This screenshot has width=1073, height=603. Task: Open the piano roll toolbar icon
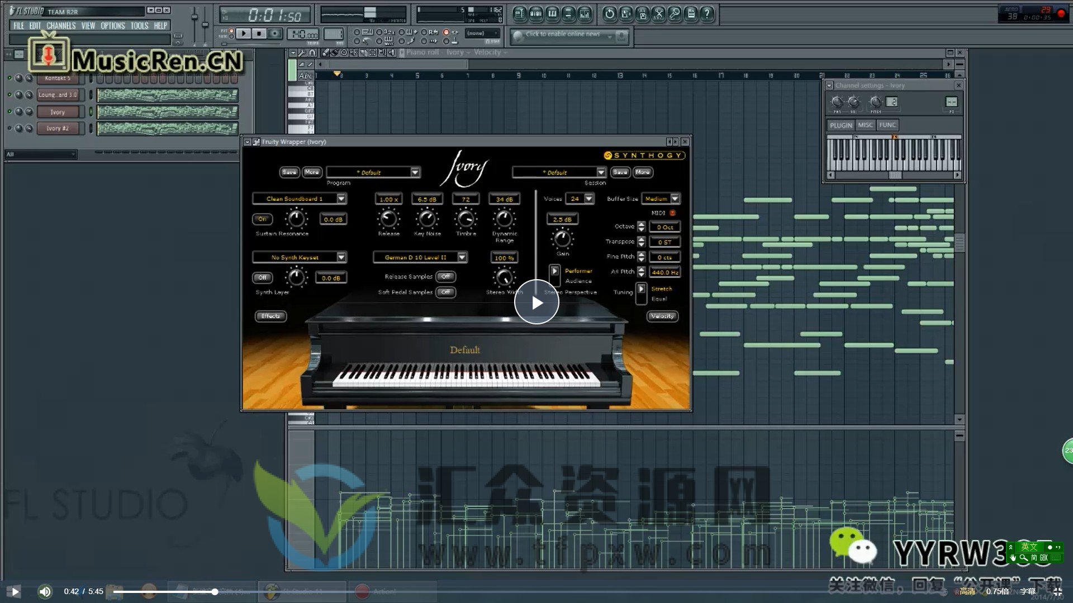click(x=552, y=14)
